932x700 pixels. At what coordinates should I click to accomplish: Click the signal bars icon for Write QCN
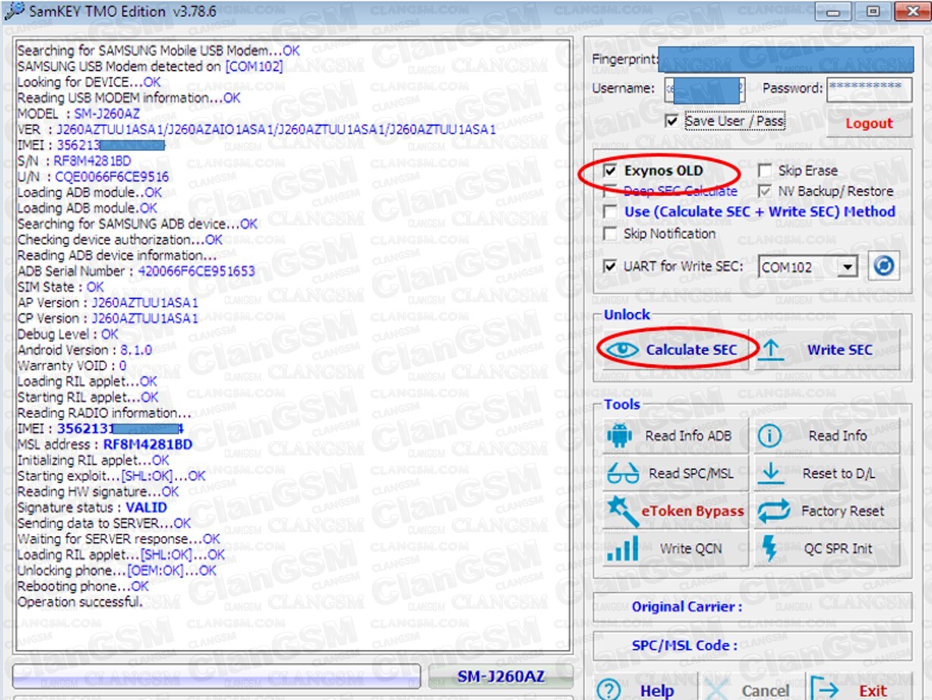pos(622,548)
